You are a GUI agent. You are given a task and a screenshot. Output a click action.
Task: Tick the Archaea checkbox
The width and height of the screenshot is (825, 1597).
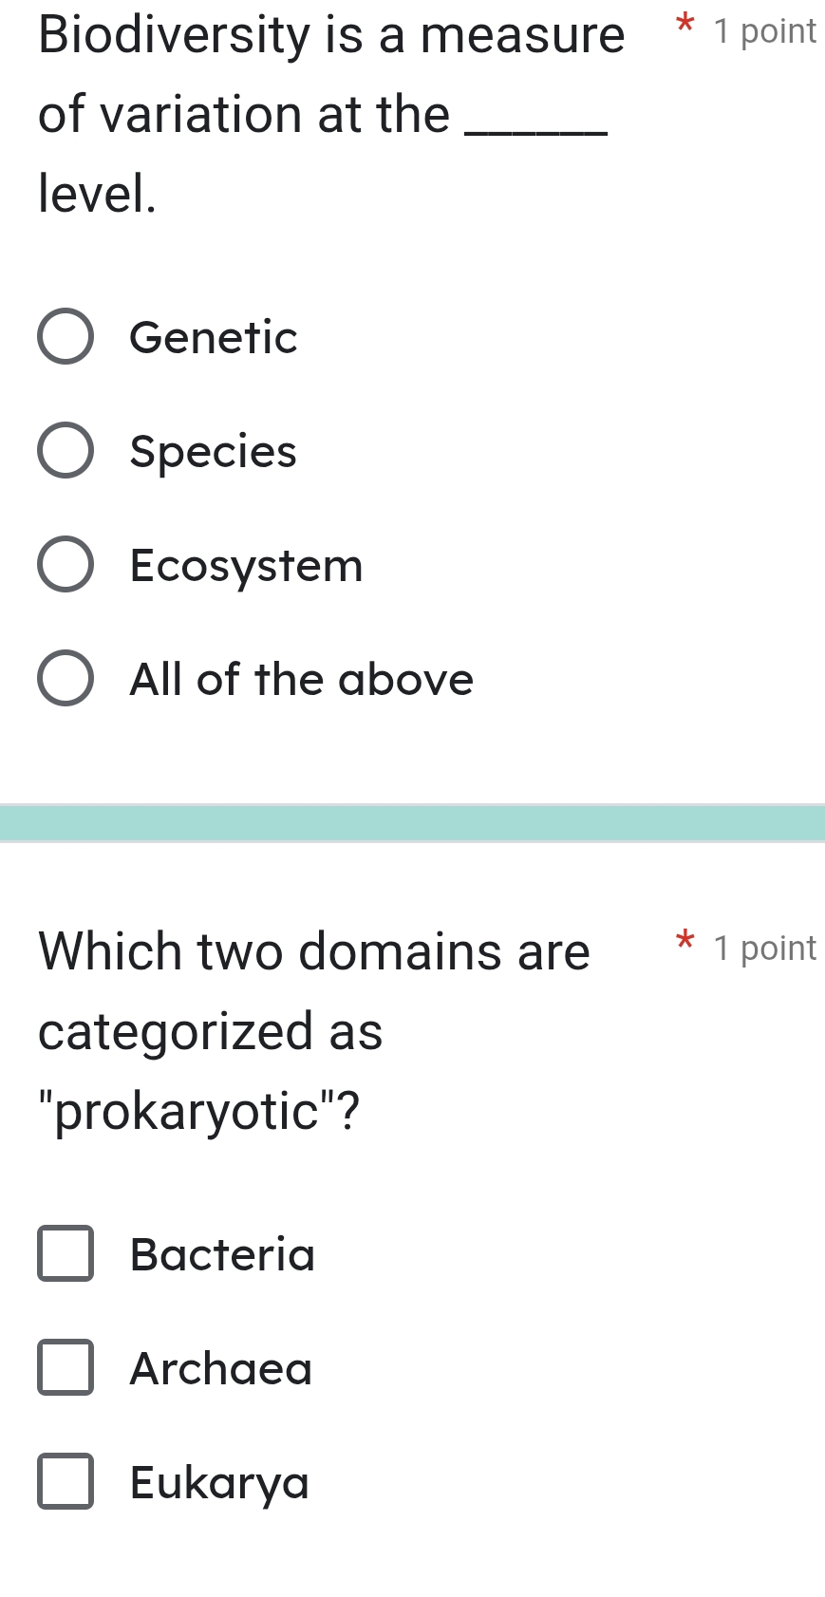(66, 1367)
